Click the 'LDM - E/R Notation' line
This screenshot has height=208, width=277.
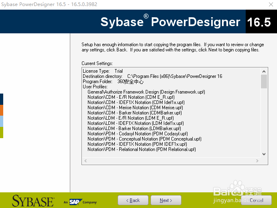tap(131, 118)
